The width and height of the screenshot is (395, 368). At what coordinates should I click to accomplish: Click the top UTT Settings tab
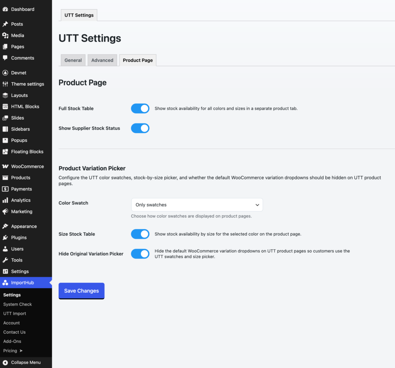[79, 15]
